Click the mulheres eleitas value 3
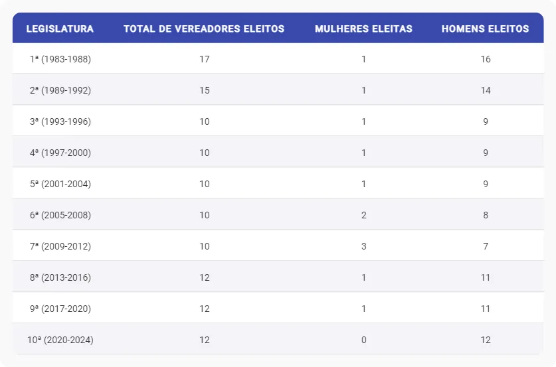 click(364, 246)
